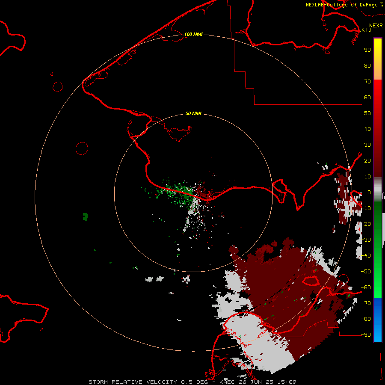This screenshot has width=385, height=385.
Task: Click the -40 scale value
Action: tap(366, 256)
